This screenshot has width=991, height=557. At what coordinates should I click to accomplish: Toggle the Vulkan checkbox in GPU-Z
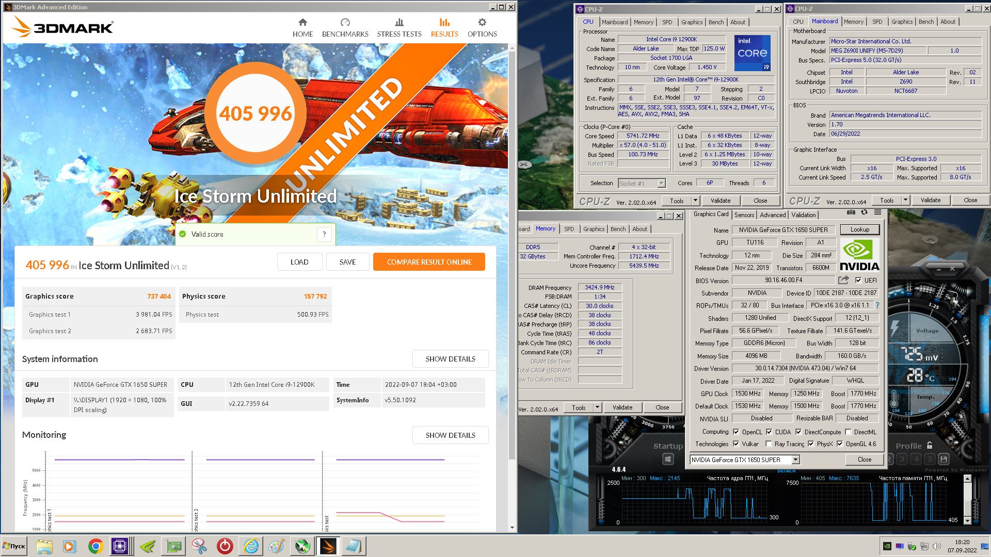click(736, 444)
